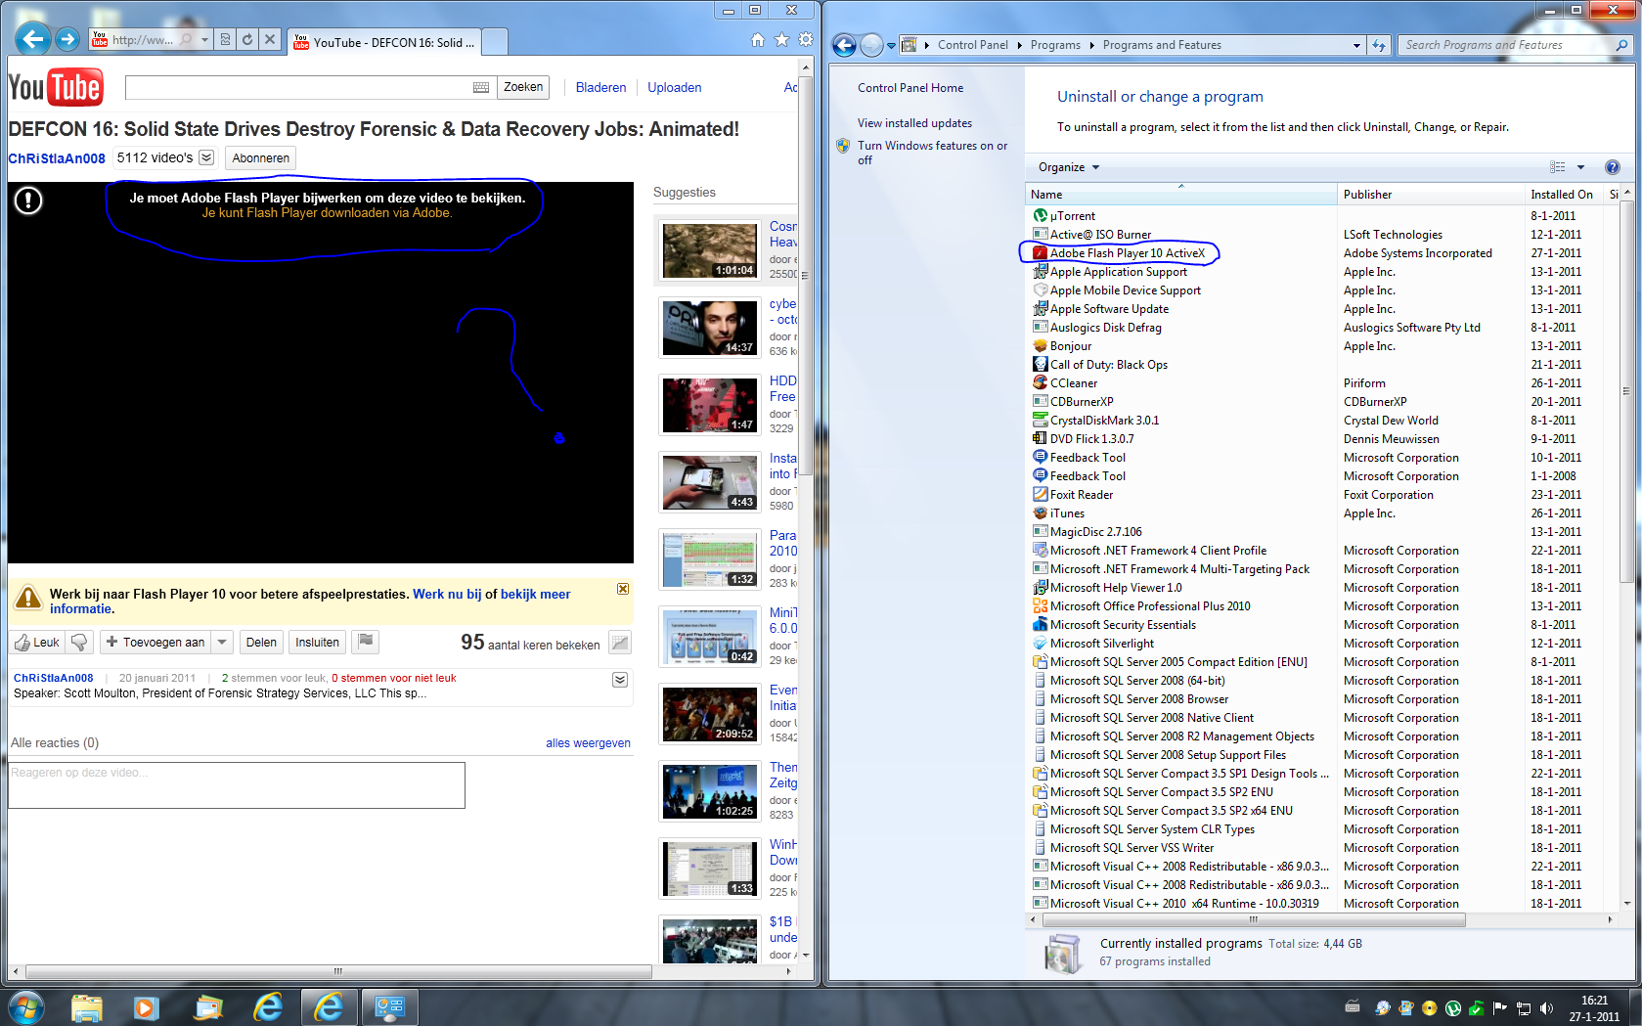Open Turn Windows features on or off

pos(932,153)
